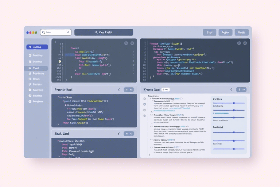Select the blue highlighted item in the sidebar
280x187 pixels.
click(37, 47)
